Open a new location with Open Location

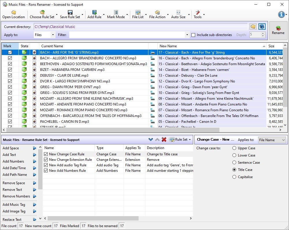pyautogui.click(x=13, y=14)
